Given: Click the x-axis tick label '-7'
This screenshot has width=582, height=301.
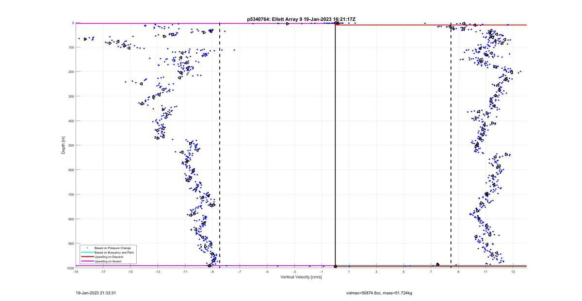Looking at the screenshot, I should pyautogui.click(x=240, y=271).
